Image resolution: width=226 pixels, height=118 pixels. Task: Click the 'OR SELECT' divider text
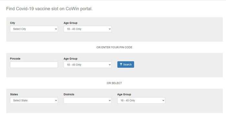pos(114,83)
